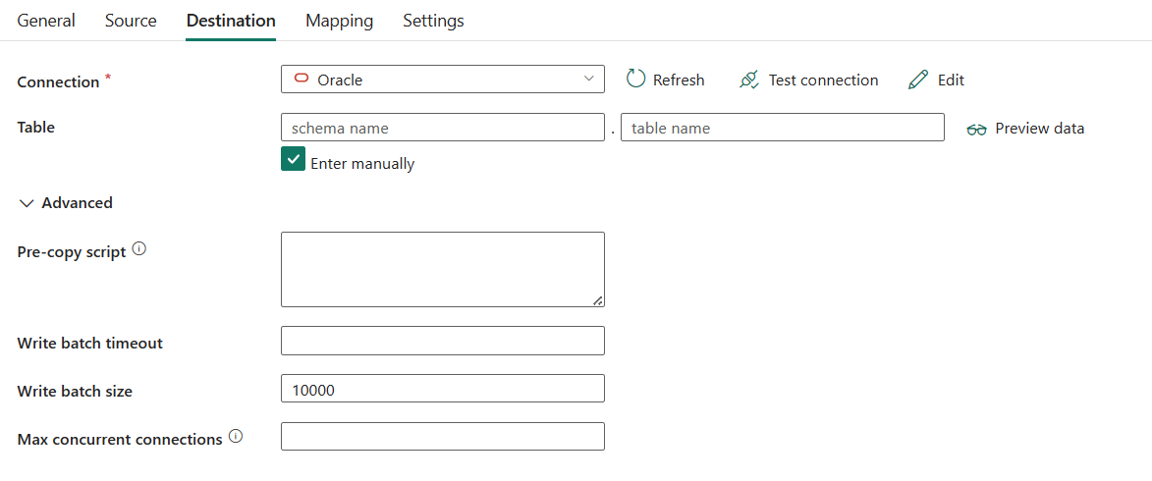Open the Source tab
The width and height of the screenshot is (1152, 481).
131,21
